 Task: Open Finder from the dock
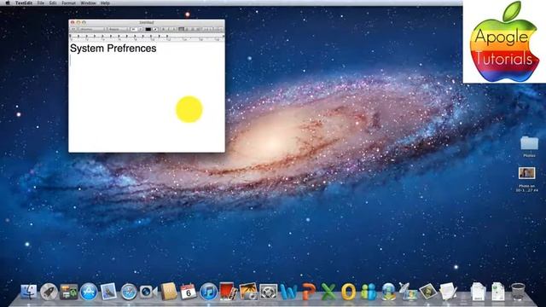[x=28, y=292]
